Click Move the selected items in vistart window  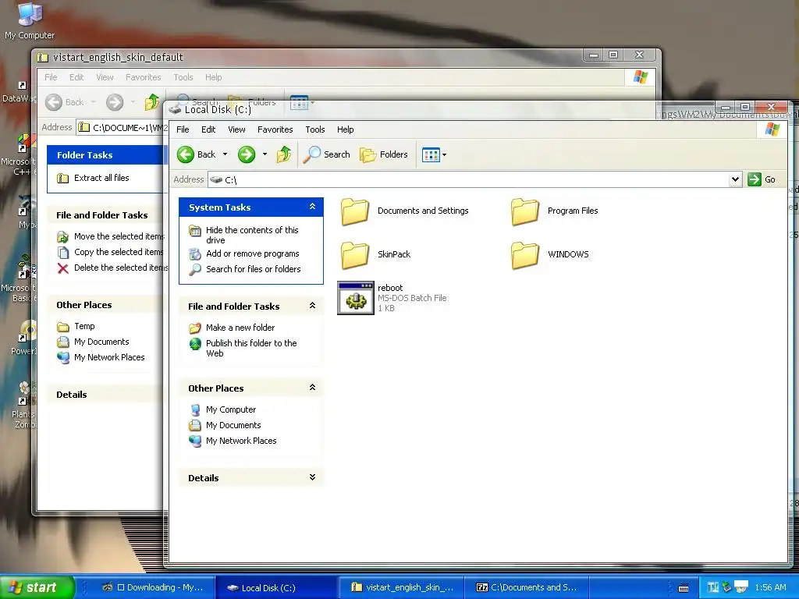coord(119,236)
